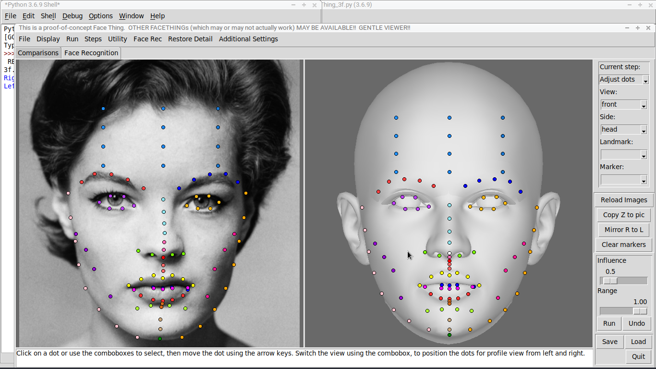This screenshot has width=656, height=369.
Task: Click the Reload Images button
Action: click(x=624, y=200)
